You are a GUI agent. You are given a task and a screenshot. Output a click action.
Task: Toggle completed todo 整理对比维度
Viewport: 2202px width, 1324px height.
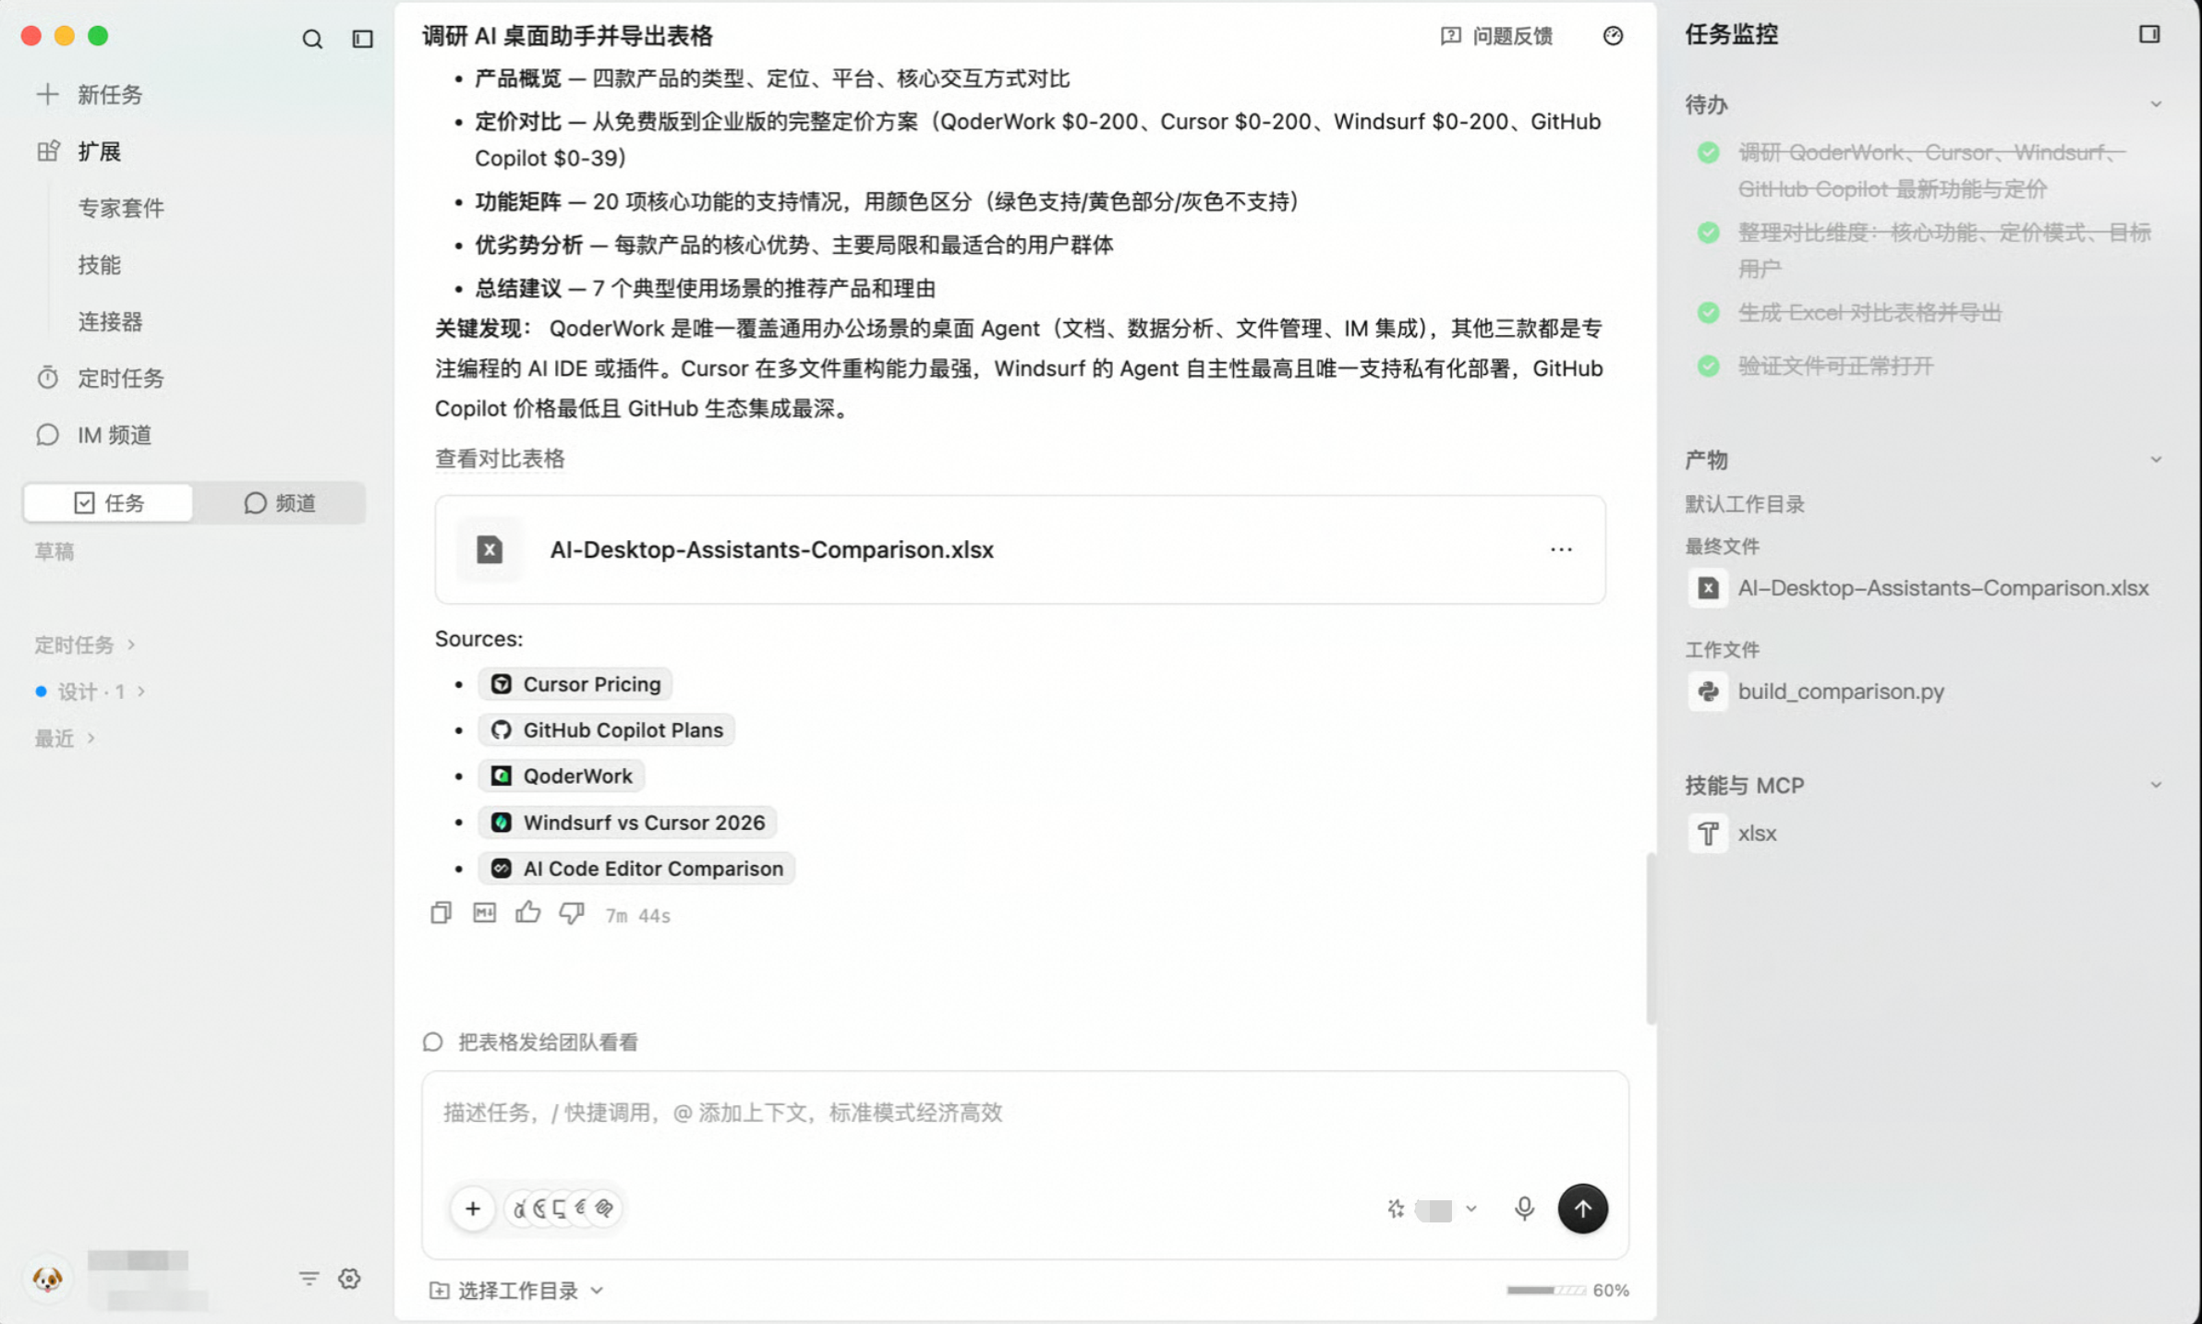coord(1708,232)
